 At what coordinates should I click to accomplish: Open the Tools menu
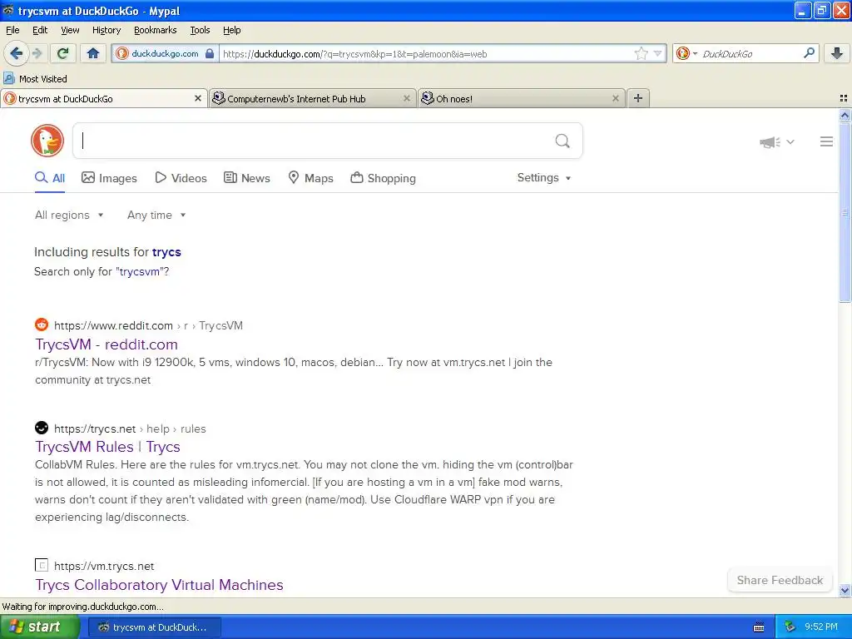pyautogui.click(x=200, y=30)
